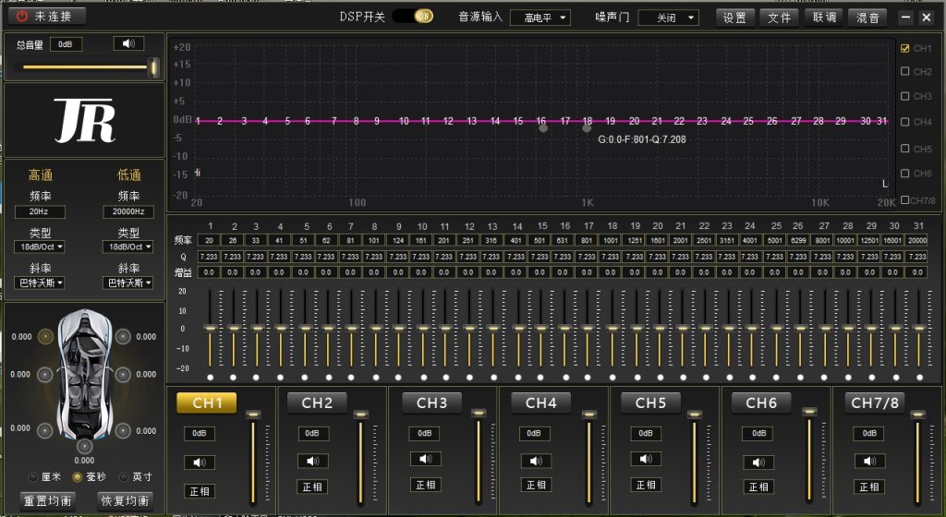Open the high-pass 斜率 巴特沃斯 dropdown

click(39, 283)
